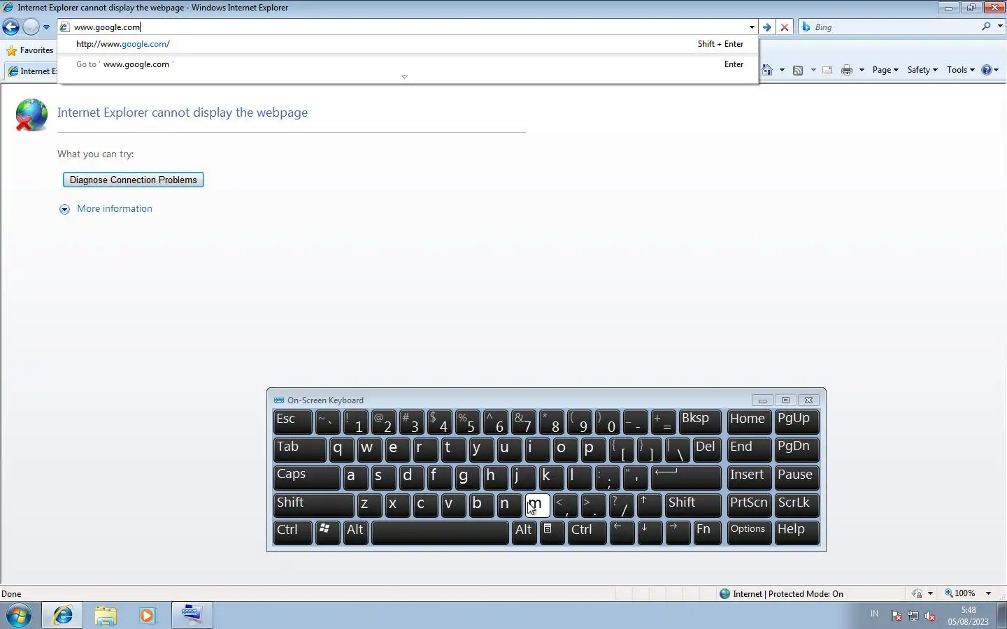Image resolution: width=1007 pixels, height=629 pixels.
Task: Toggle left Alt key on the On-Screen Keyboard
Action: click(356, 533)
